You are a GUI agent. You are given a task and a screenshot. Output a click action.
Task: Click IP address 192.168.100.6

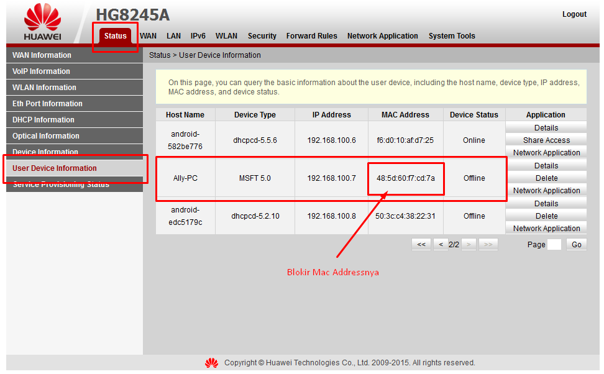(331, 140)
